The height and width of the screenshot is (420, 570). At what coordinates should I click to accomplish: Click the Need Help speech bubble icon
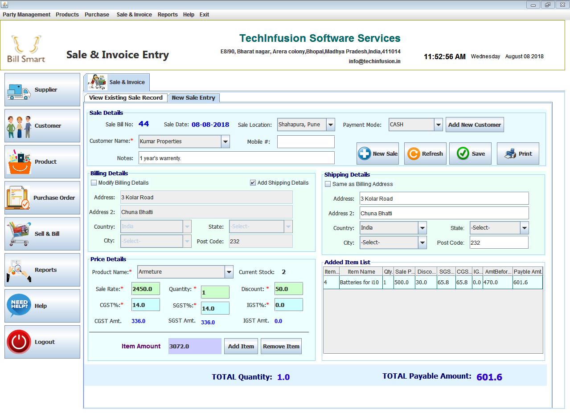pyautogui.click(x=19, y=306)
